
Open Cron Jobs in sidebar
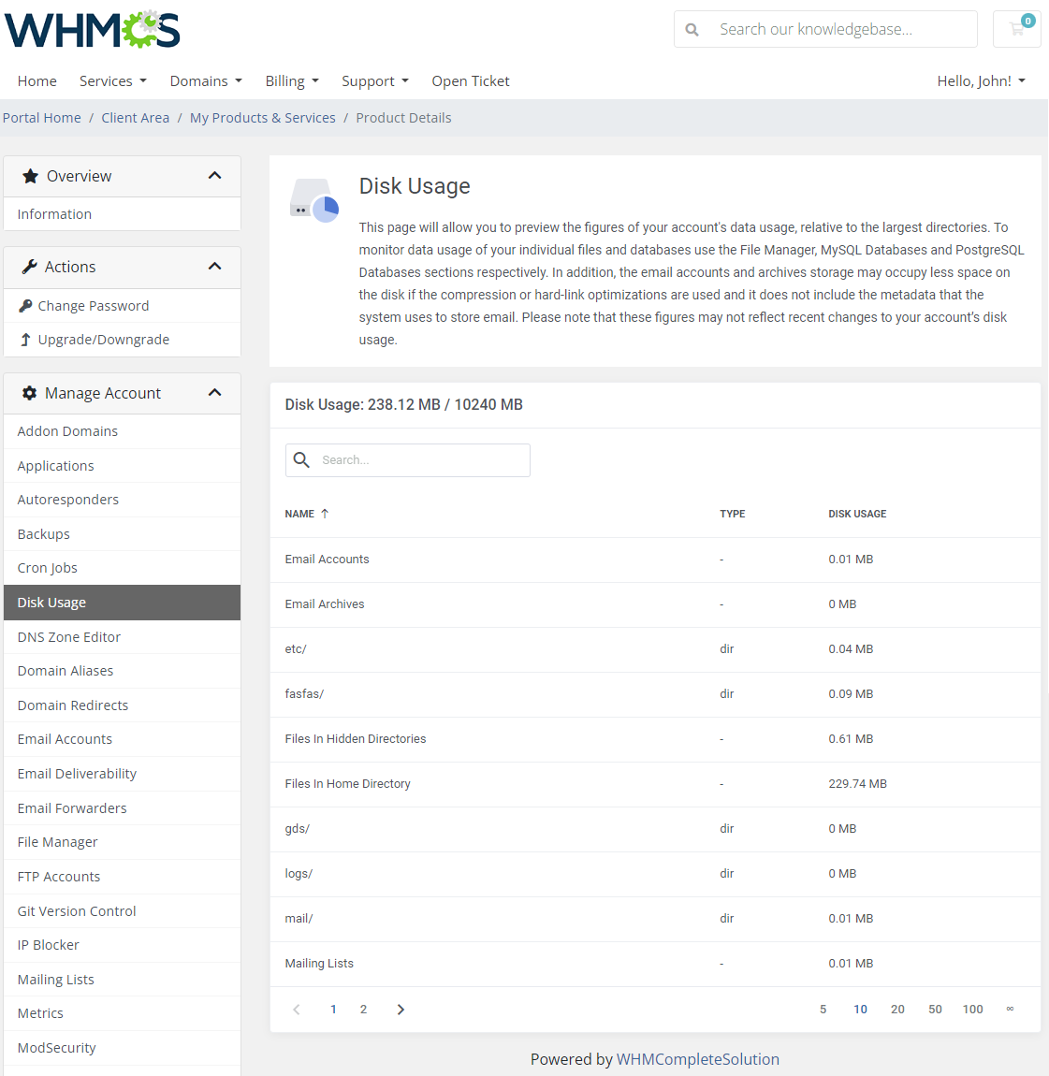[x=123, y=568]
